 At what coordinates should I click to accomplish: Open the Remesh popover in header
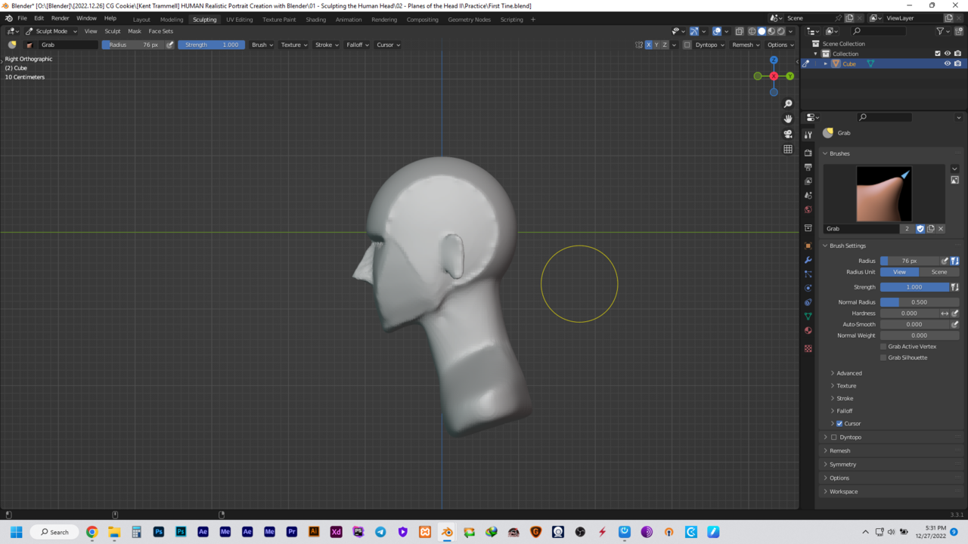point(745,45)
